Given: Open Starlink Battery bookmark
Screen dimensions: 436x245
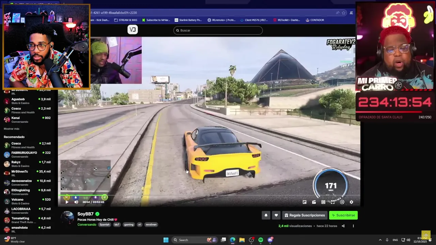Looking at the screenshot, I should click(188, 20).
